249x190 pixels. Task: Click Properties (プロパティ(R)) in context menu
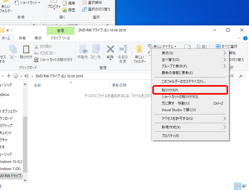190,136
